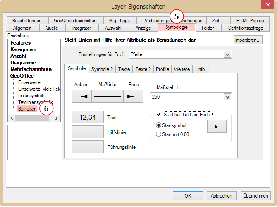Click the Hilfslinie line symbol button
This screenshot has width=277, height=207.
tap(88, 132)
